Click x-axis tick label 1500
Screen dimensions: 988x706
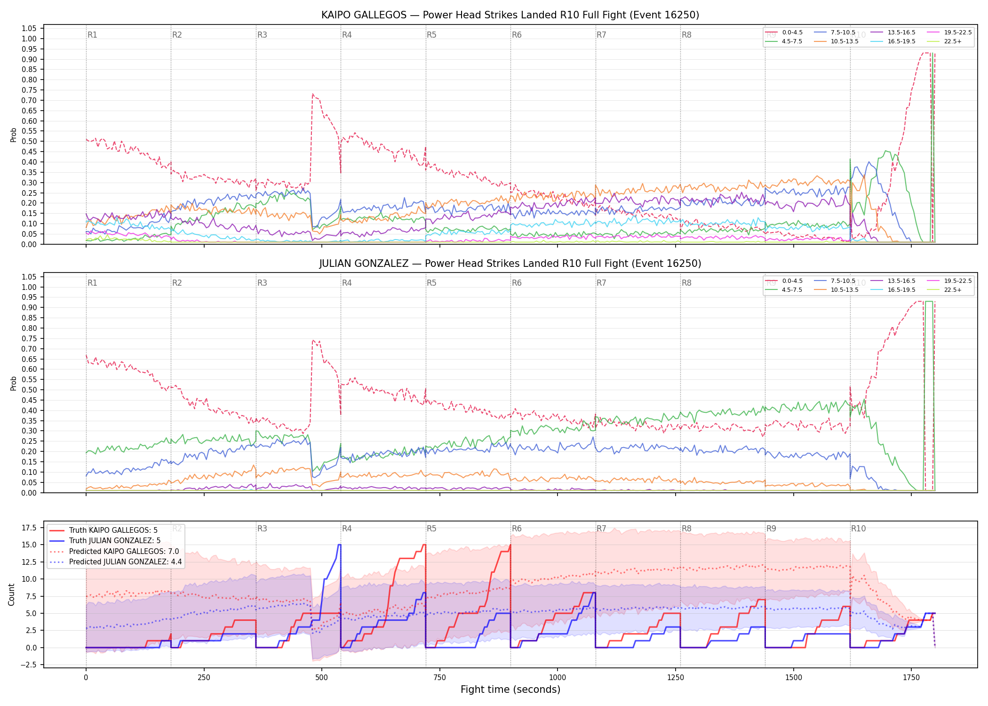794,678
